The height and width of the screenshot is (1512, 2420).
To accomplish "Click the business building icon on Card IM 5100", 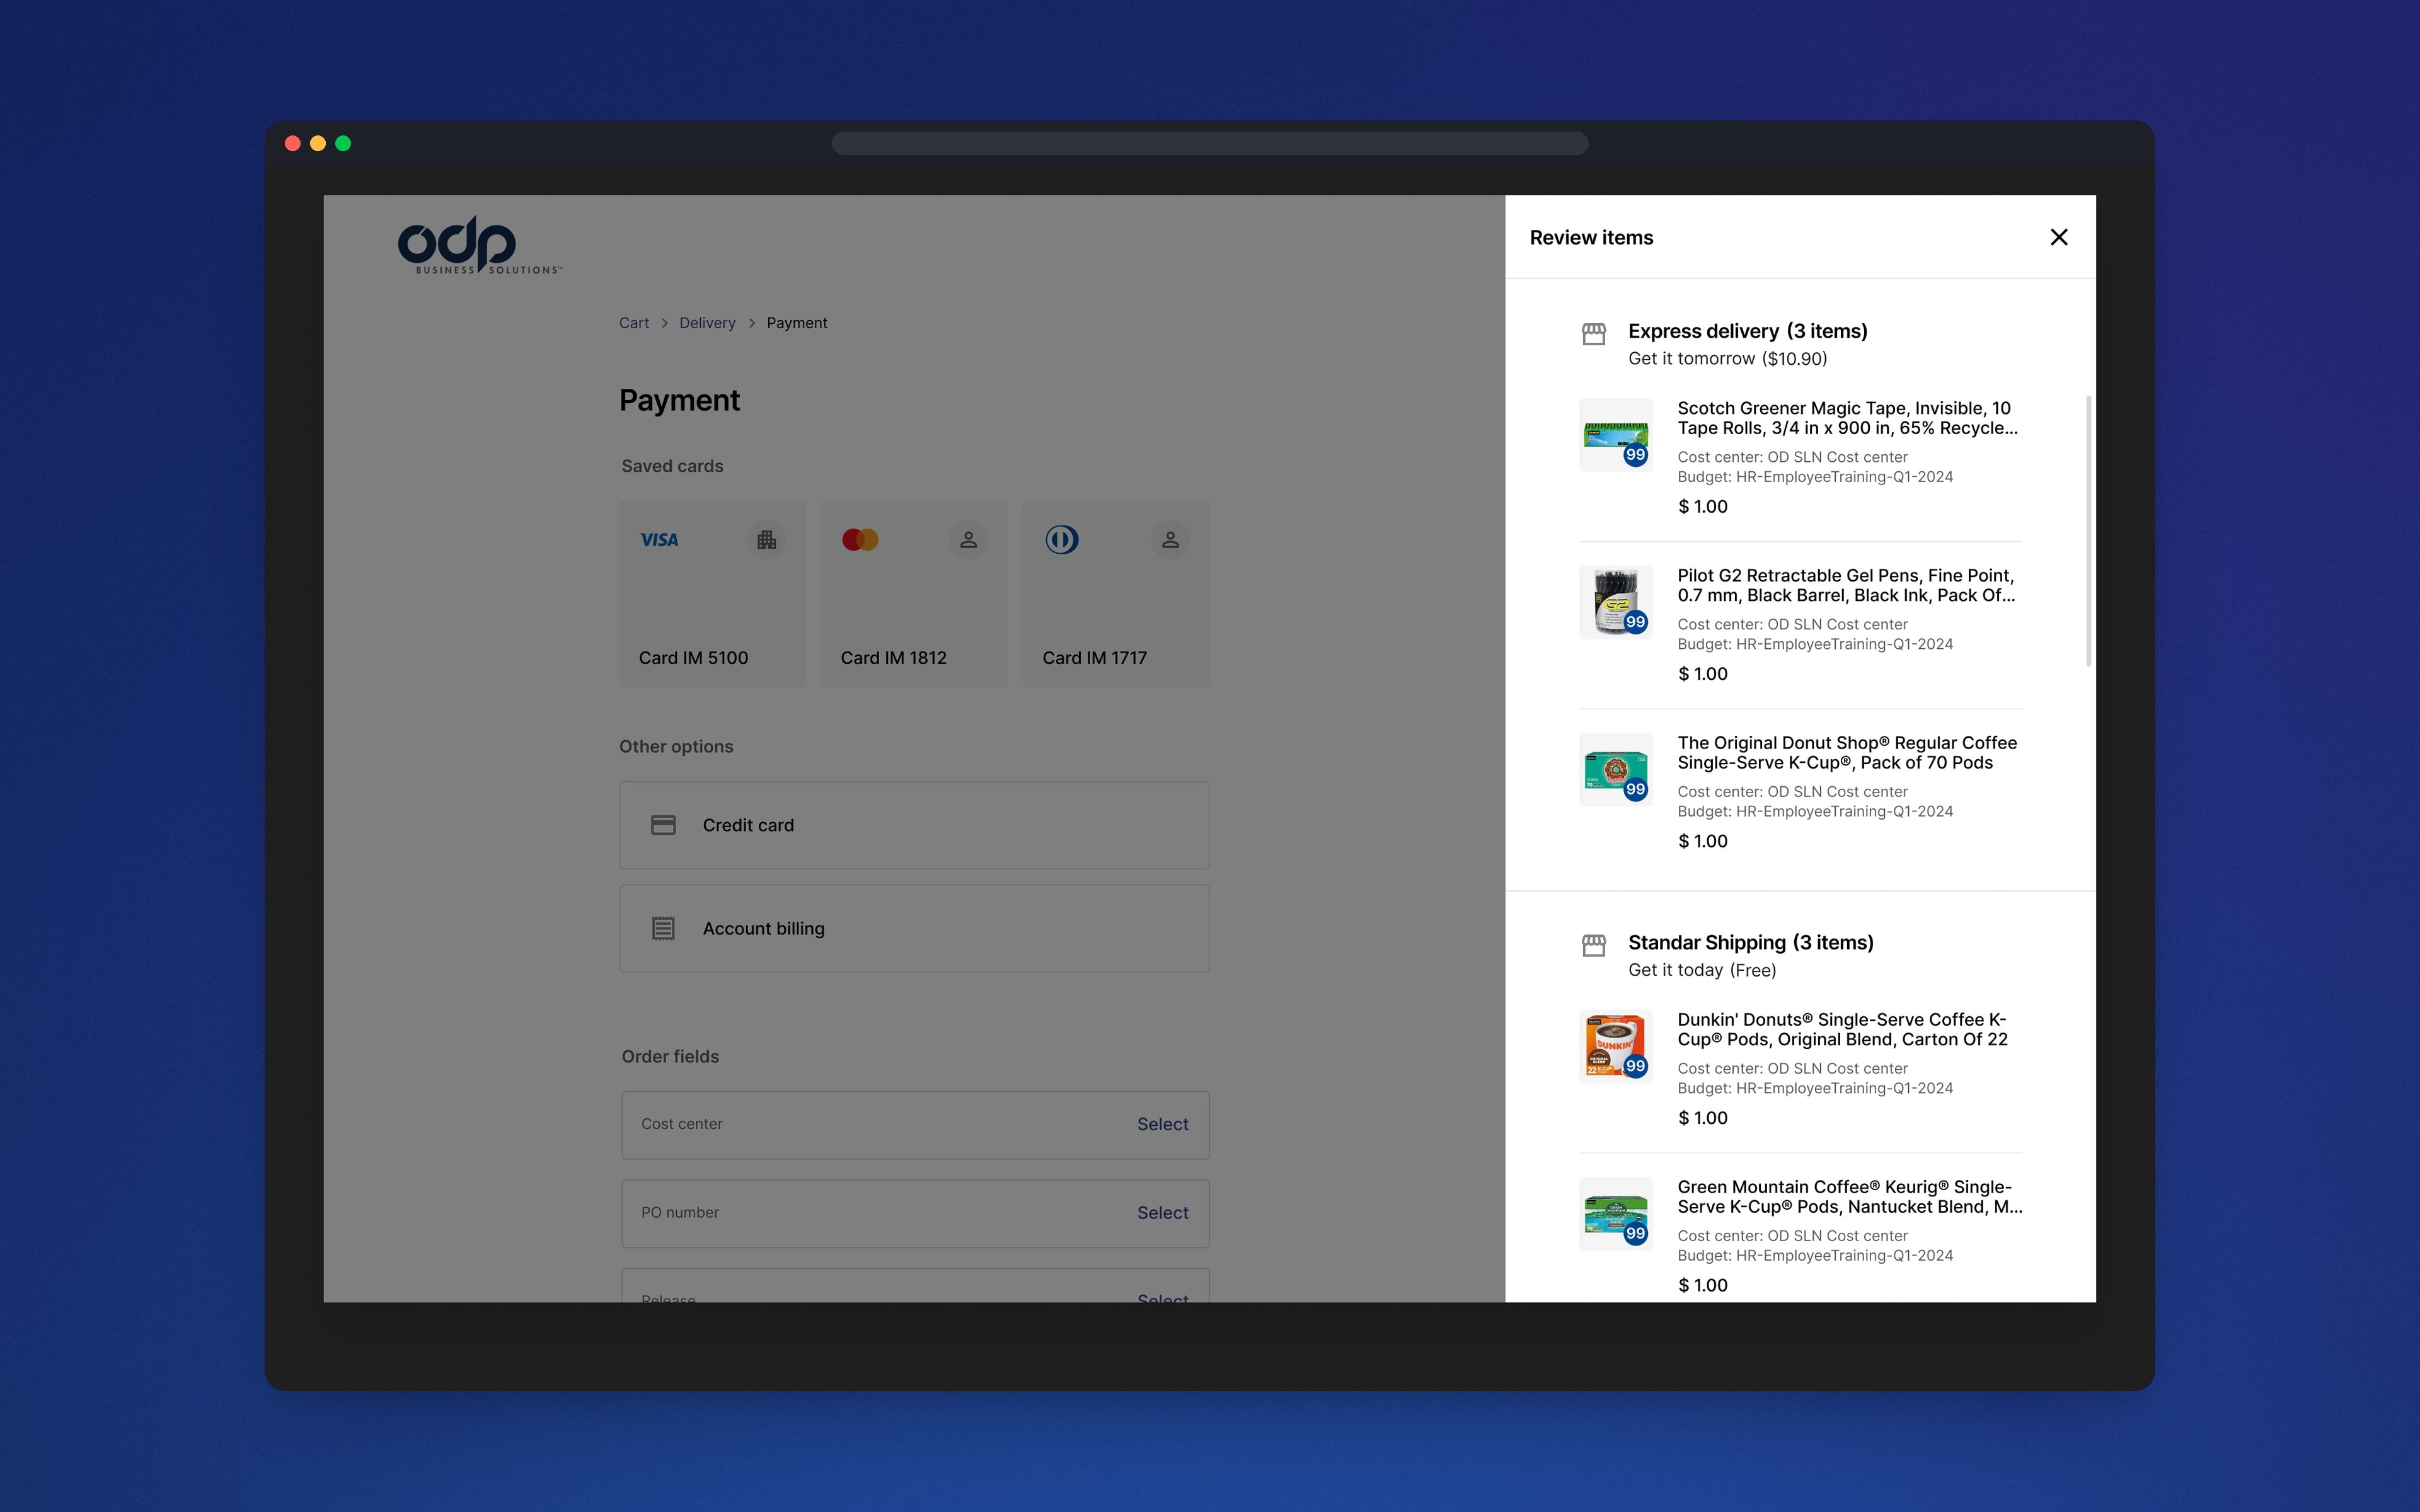I will coord(767,540).
